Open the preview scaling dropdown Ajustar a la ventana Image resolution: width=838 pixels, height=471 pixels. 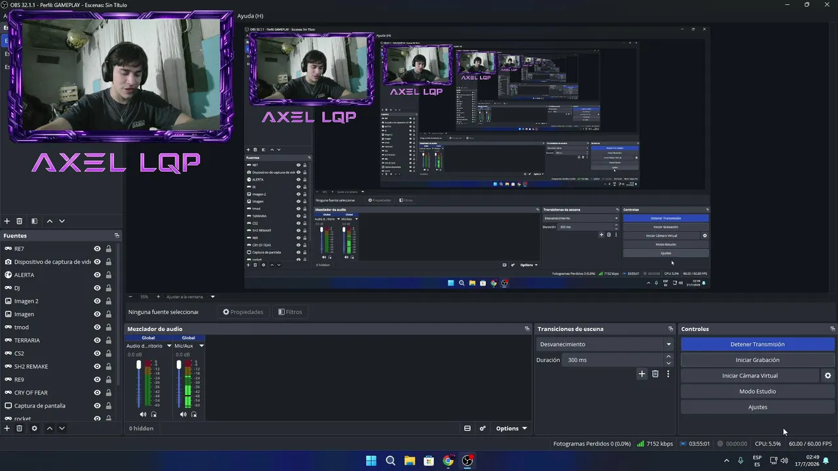point(191,296)
